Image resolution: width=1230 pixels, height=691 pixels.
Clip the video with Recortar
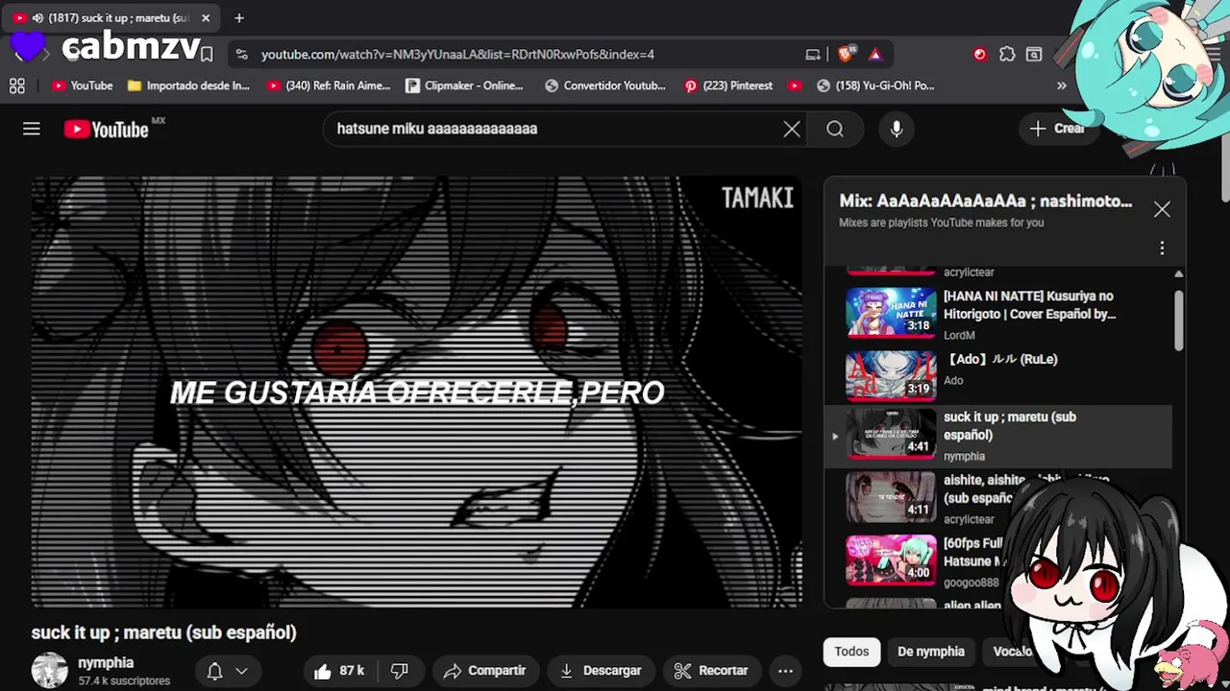pos(711,671)
